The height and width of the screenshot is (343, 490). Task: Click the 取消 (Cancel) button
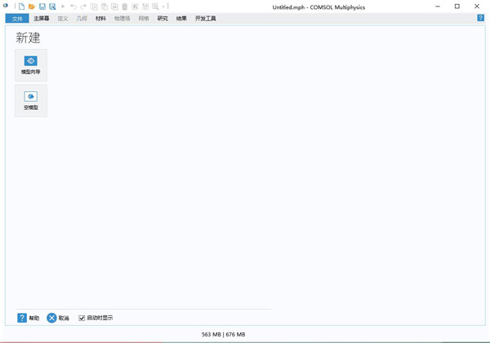[58, 318]
